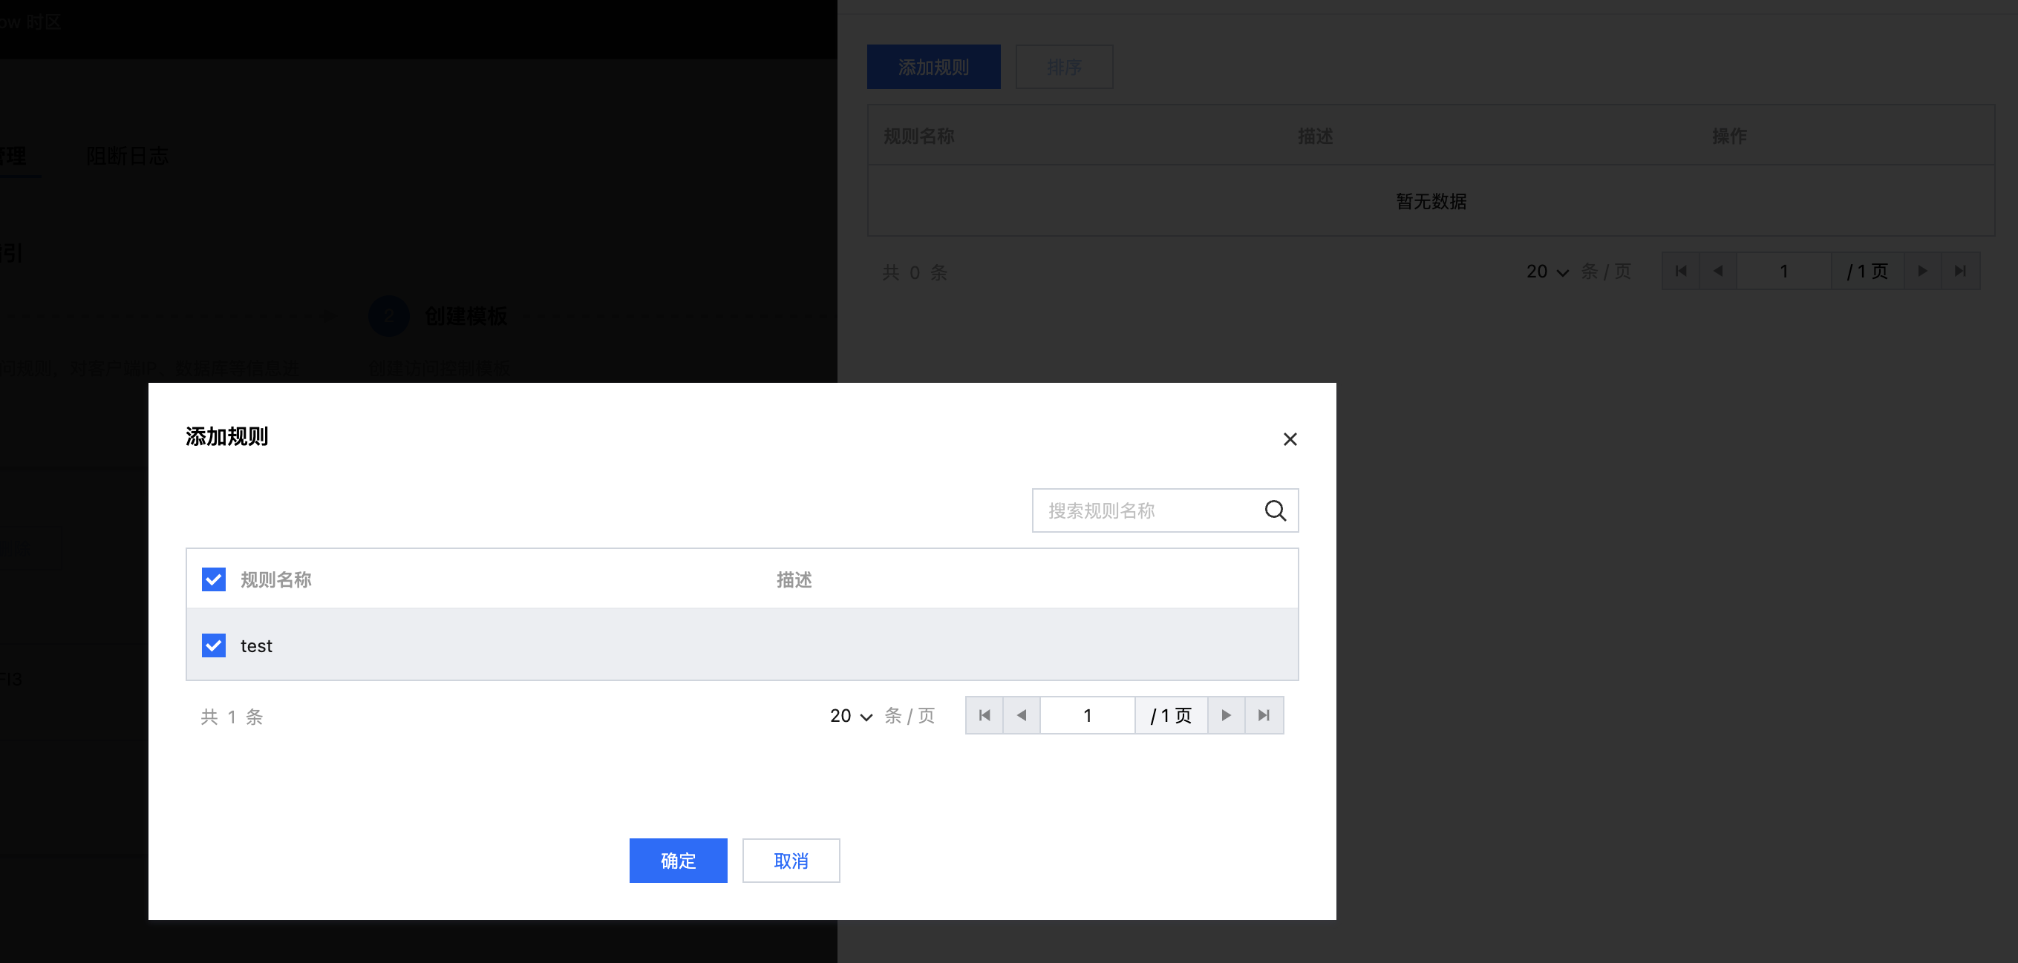Uncheck the select-all 规则名称 header checkbox
Image resolution: width=2018 pixels, height=963 pixels.
pos(214,580)
